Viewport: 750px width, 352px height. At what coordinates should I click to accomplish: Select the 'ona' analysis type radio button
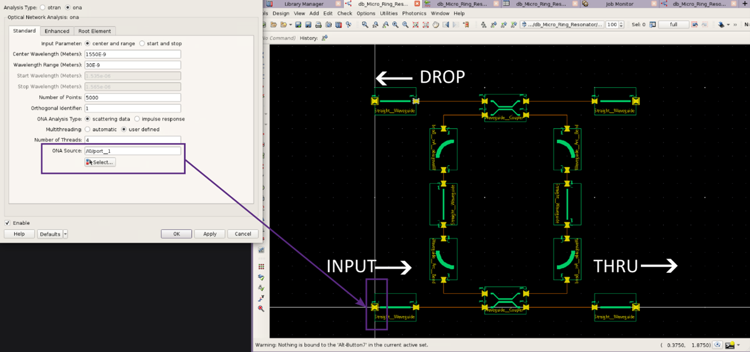pyautogui.click(x=68, y=7)
